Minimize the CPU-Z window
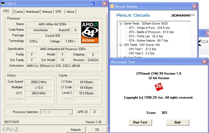209x133 pixels. 92,4
